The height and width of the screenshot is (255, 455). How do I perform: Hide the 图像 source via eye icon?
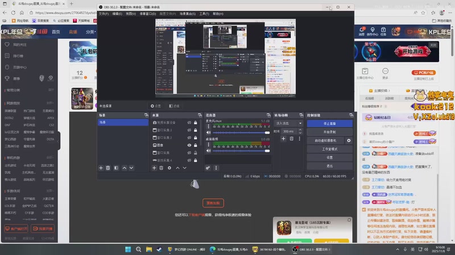(189, 145)
